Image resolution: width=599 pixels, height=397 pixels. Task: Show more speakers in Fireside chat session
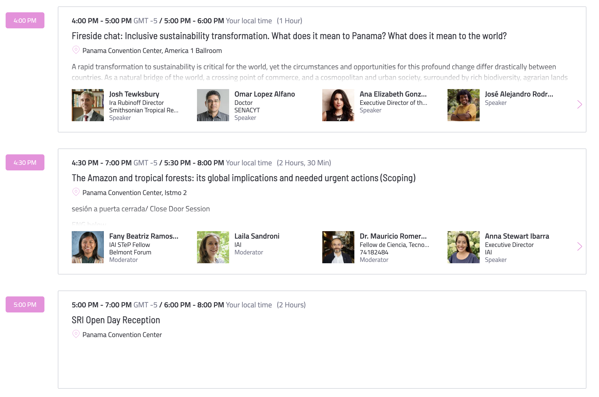click(x=579, y=104)
